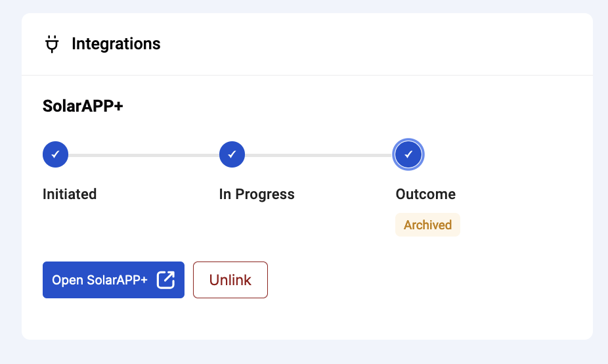
Task: Click the divider line under Integrations header
Action: (x=307, y=75)
